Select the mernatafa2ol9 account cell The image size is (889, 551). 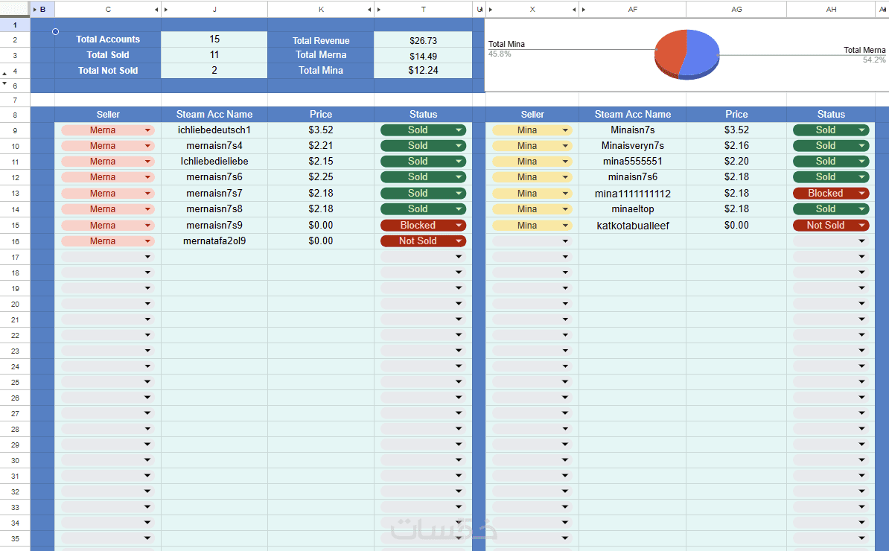click(x=214, y=241)
